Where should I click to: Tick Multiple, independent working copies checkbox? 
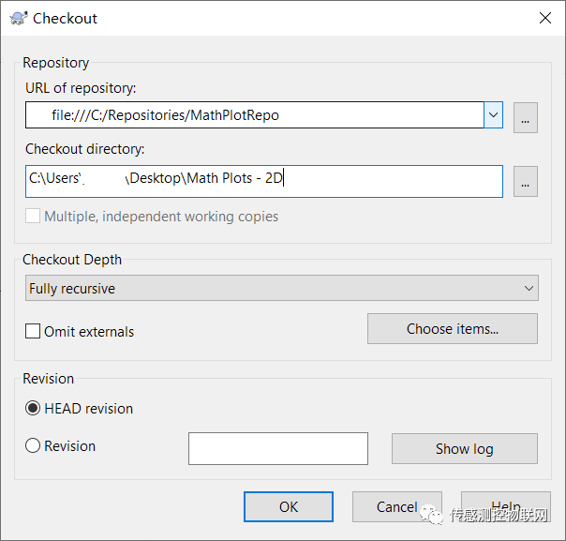point(34,216)
